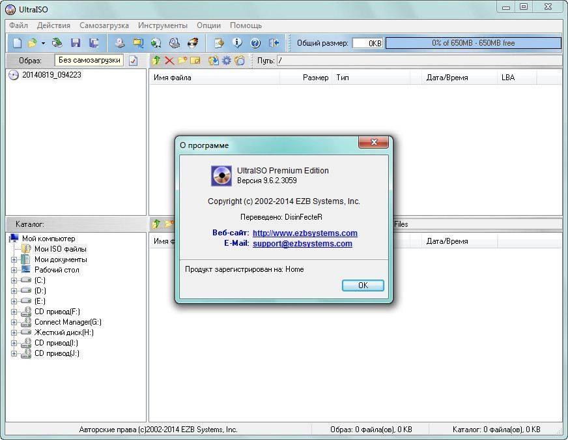Click the Rename folder icon
Image resolution: width=568 pixels, height=440 pixels.
tap(195, 61)
